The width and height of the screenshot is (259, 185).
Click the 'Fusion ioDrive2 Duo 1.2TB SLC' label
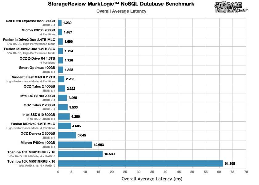[x=30, y=49]
